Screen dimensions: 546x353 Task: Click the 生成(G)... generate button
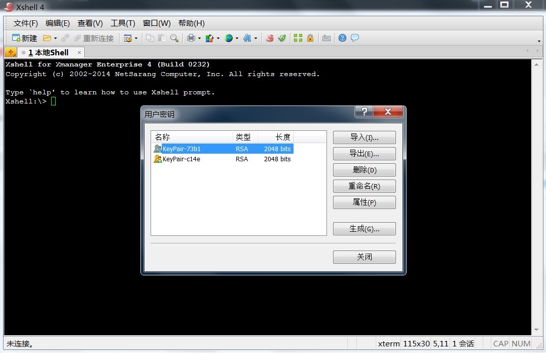(x=364, y=229)
